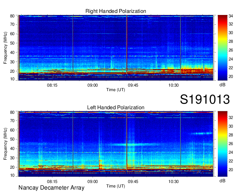Click the 34 value on upper color scale
The height and width of the screenshot is (192, 237).
coord(231,16)
